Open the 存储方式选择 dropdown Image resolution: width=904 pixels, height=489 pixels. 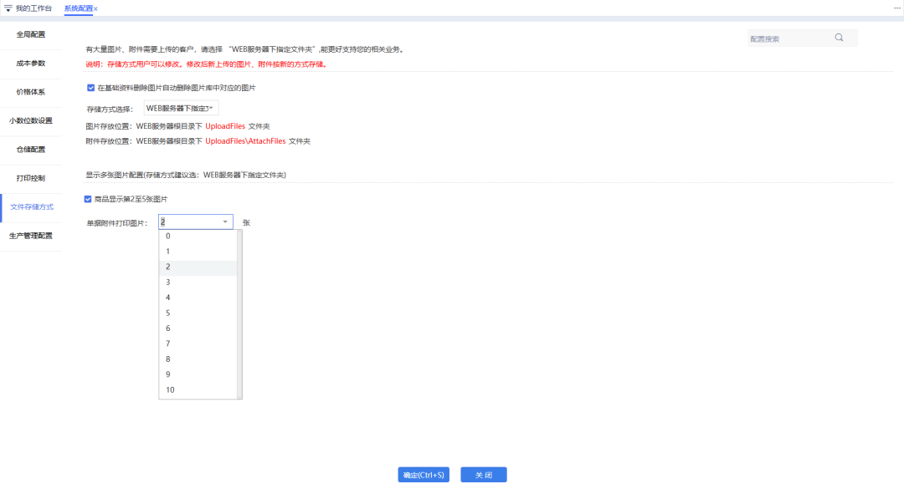tap(181, 109)
